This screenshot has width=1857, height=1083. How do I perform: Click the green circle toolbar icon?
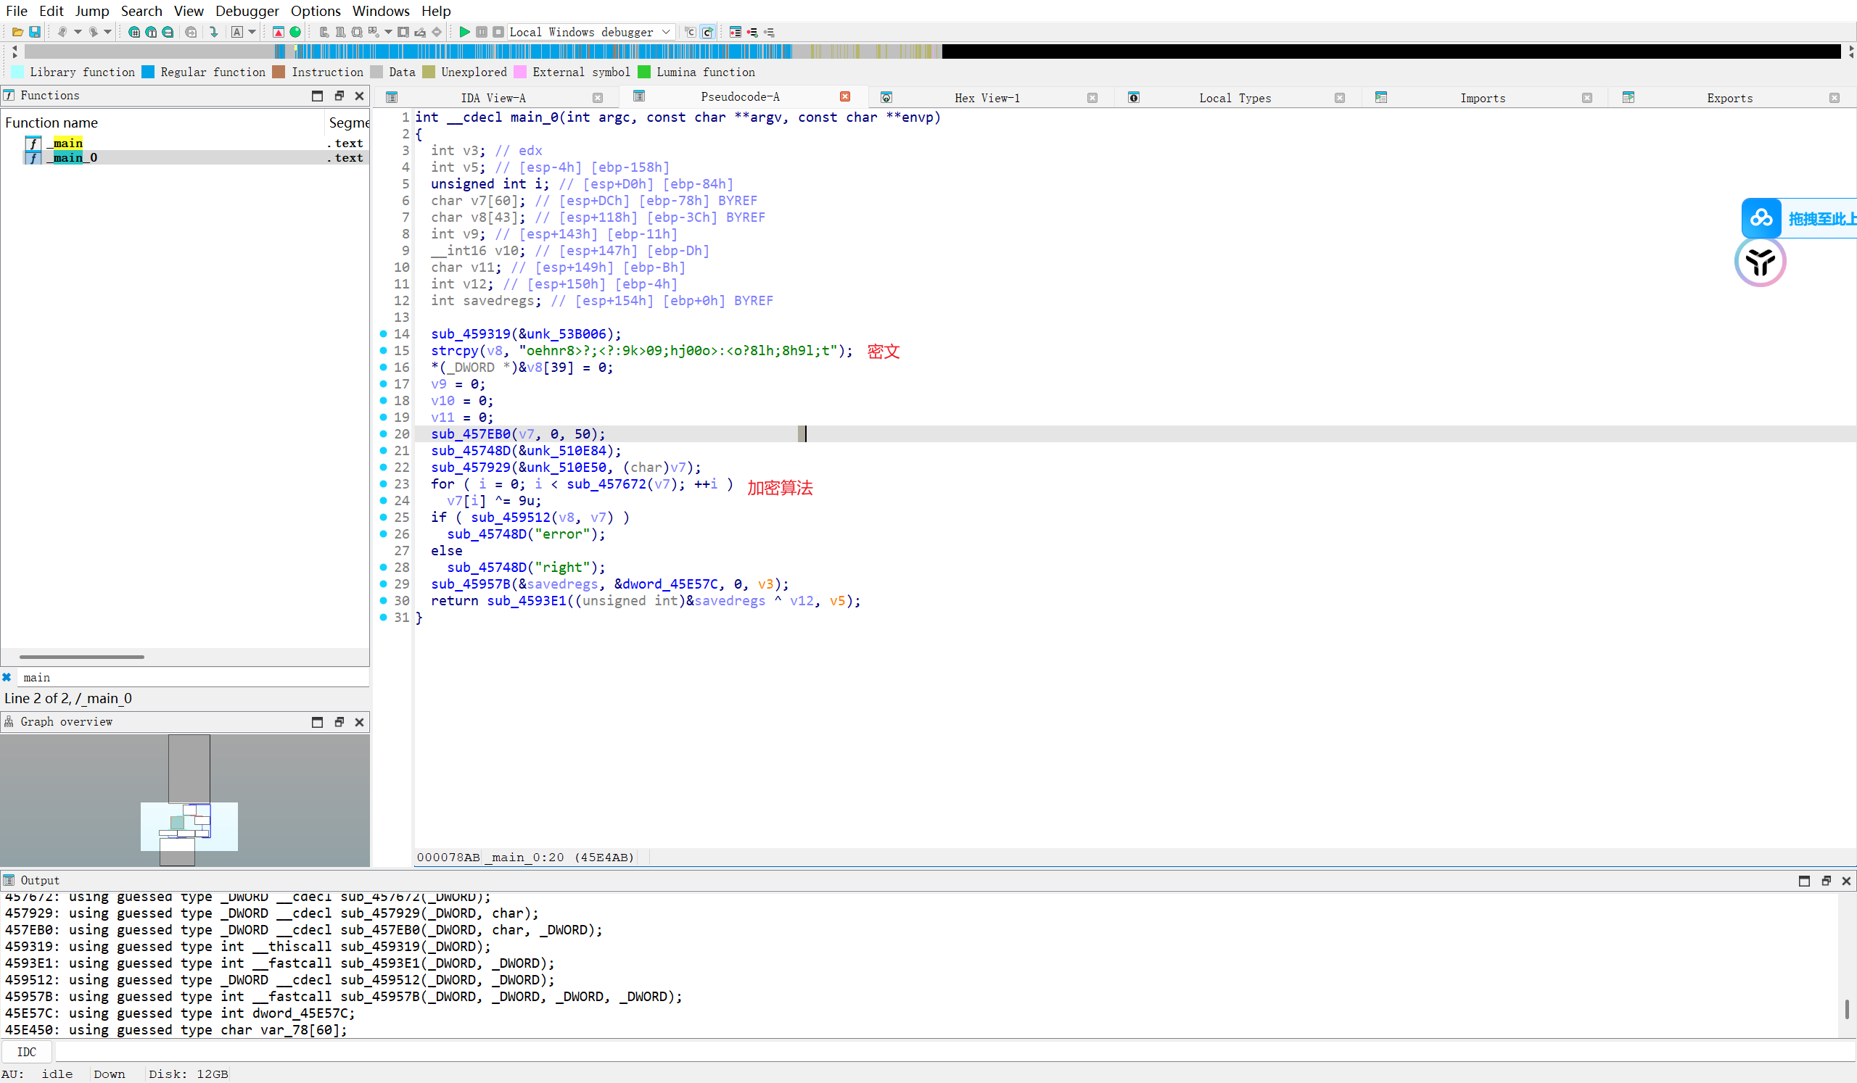click(295, 32)
